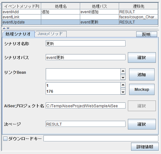Enable the ダウンロードキー checkbox
This screenshot has height=154, width=161.
[x=5, y=139]
